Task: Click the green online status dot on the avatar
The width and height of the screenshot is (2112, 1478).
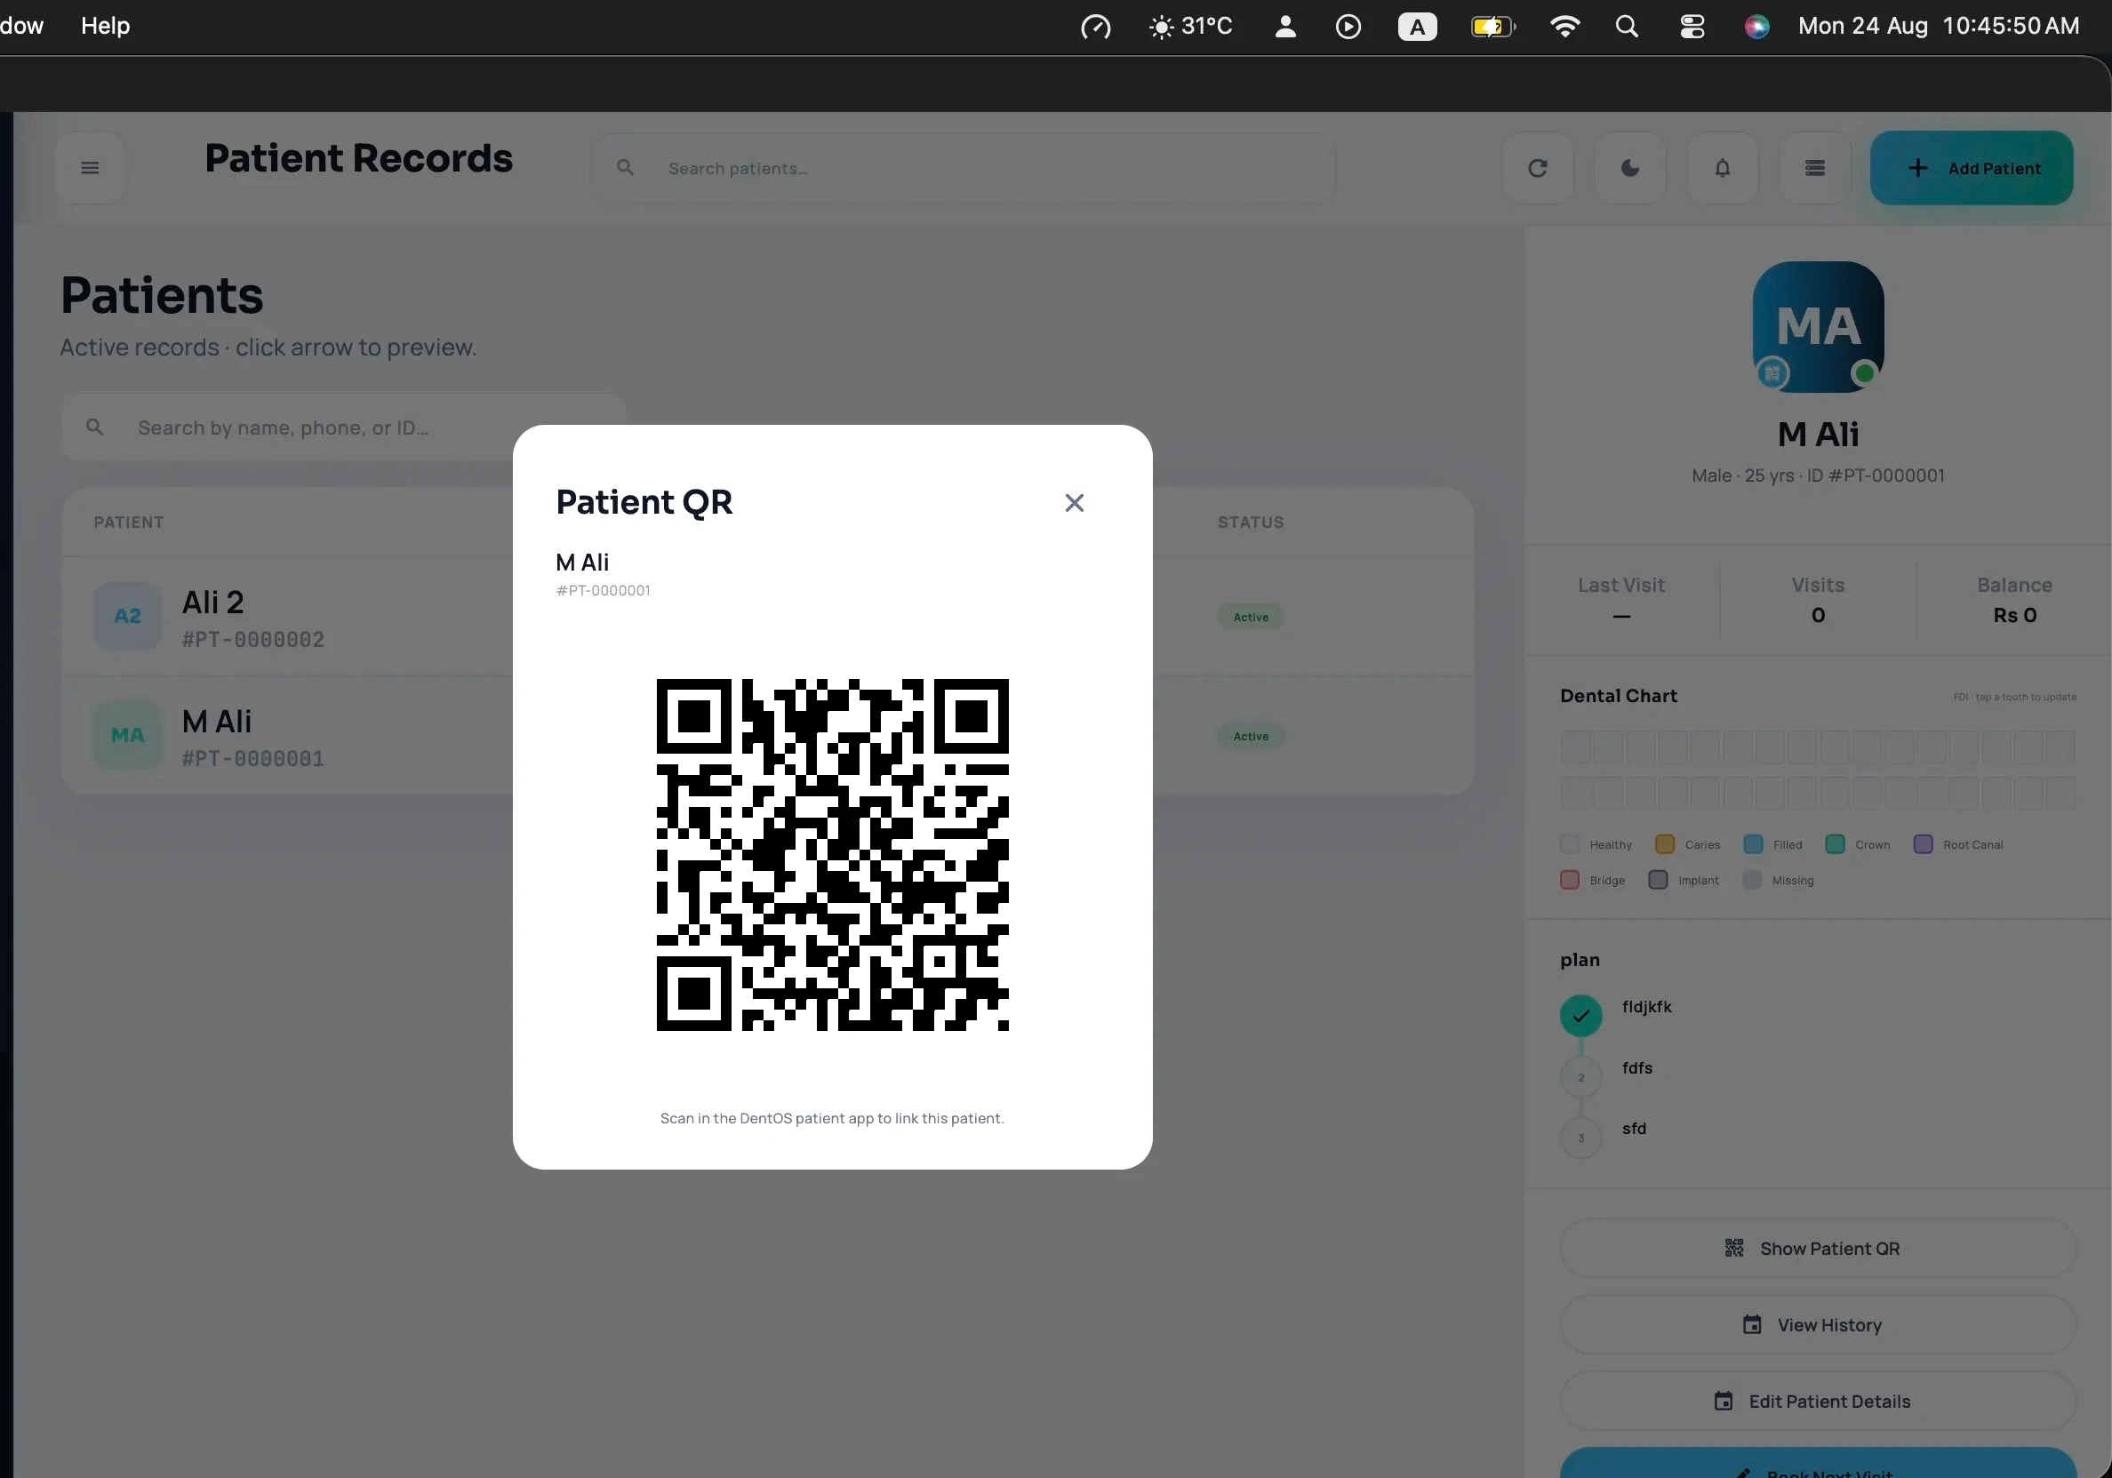Action: coord(1865,373)
